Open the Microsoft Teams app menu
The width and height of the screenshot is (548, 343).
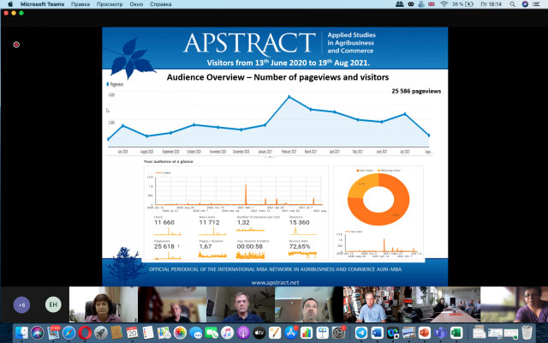pos(42,4)
